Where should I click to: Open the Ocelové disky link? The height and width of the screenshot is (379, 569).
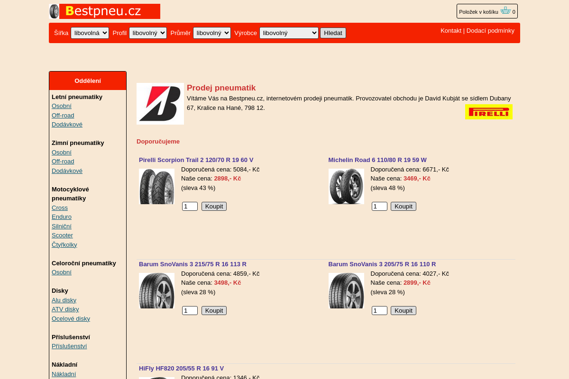71,318
